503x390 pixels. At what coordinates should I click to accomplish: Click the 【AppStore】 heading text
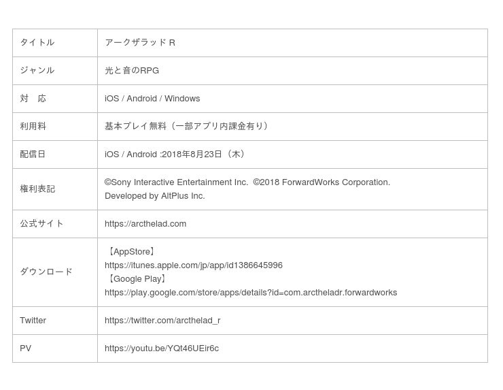click(132, 252)
